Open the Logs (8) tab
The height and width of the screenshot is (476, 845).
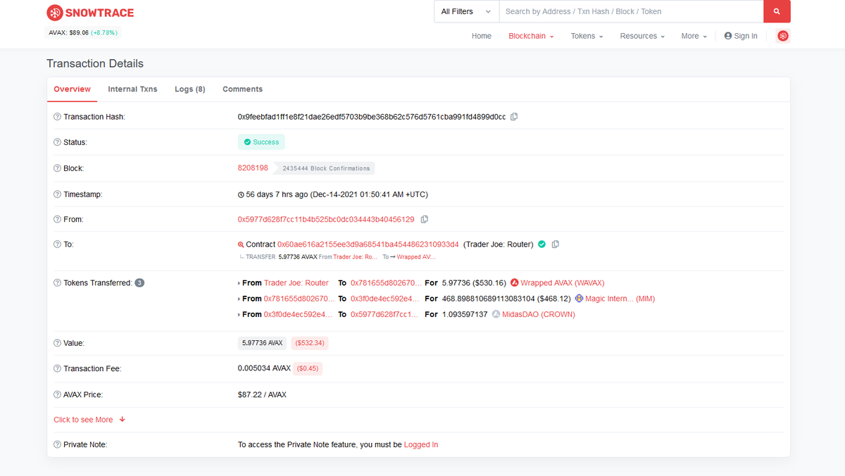click(190, 89)
